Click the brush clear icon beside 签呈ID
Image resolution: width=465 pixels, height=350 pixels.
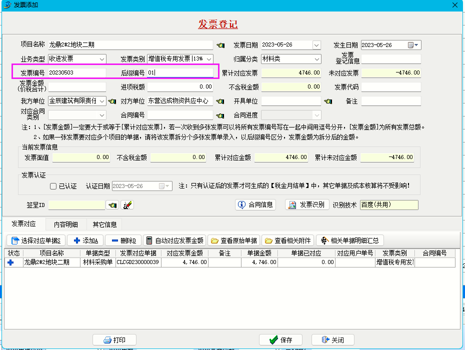127,205
